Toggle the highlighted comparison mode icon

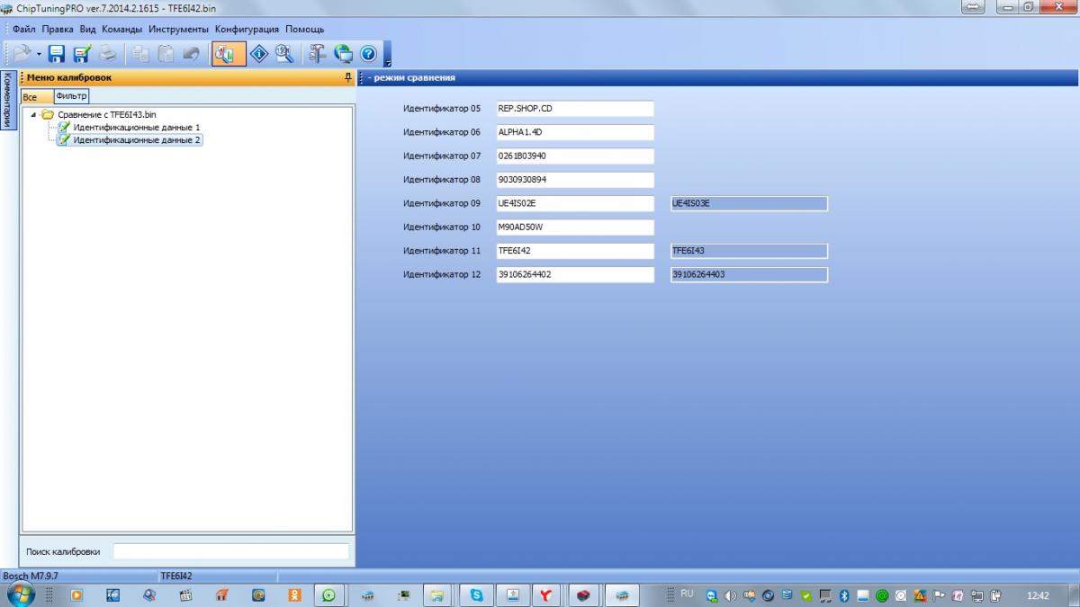click(x=229, y=54)
